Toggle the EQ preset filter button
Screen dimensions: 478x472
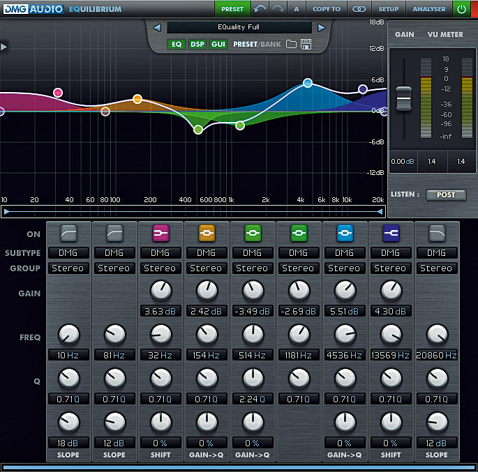tap(177, 45)
